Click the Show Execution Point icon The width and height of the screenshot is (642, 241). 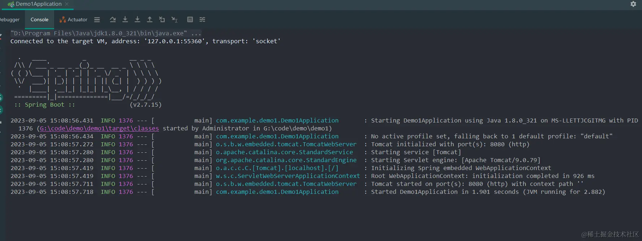pos(97,19)
